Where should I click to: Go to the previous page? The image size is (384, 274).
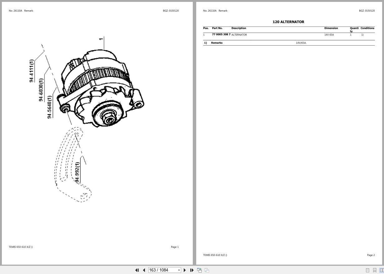click(144, 270)
